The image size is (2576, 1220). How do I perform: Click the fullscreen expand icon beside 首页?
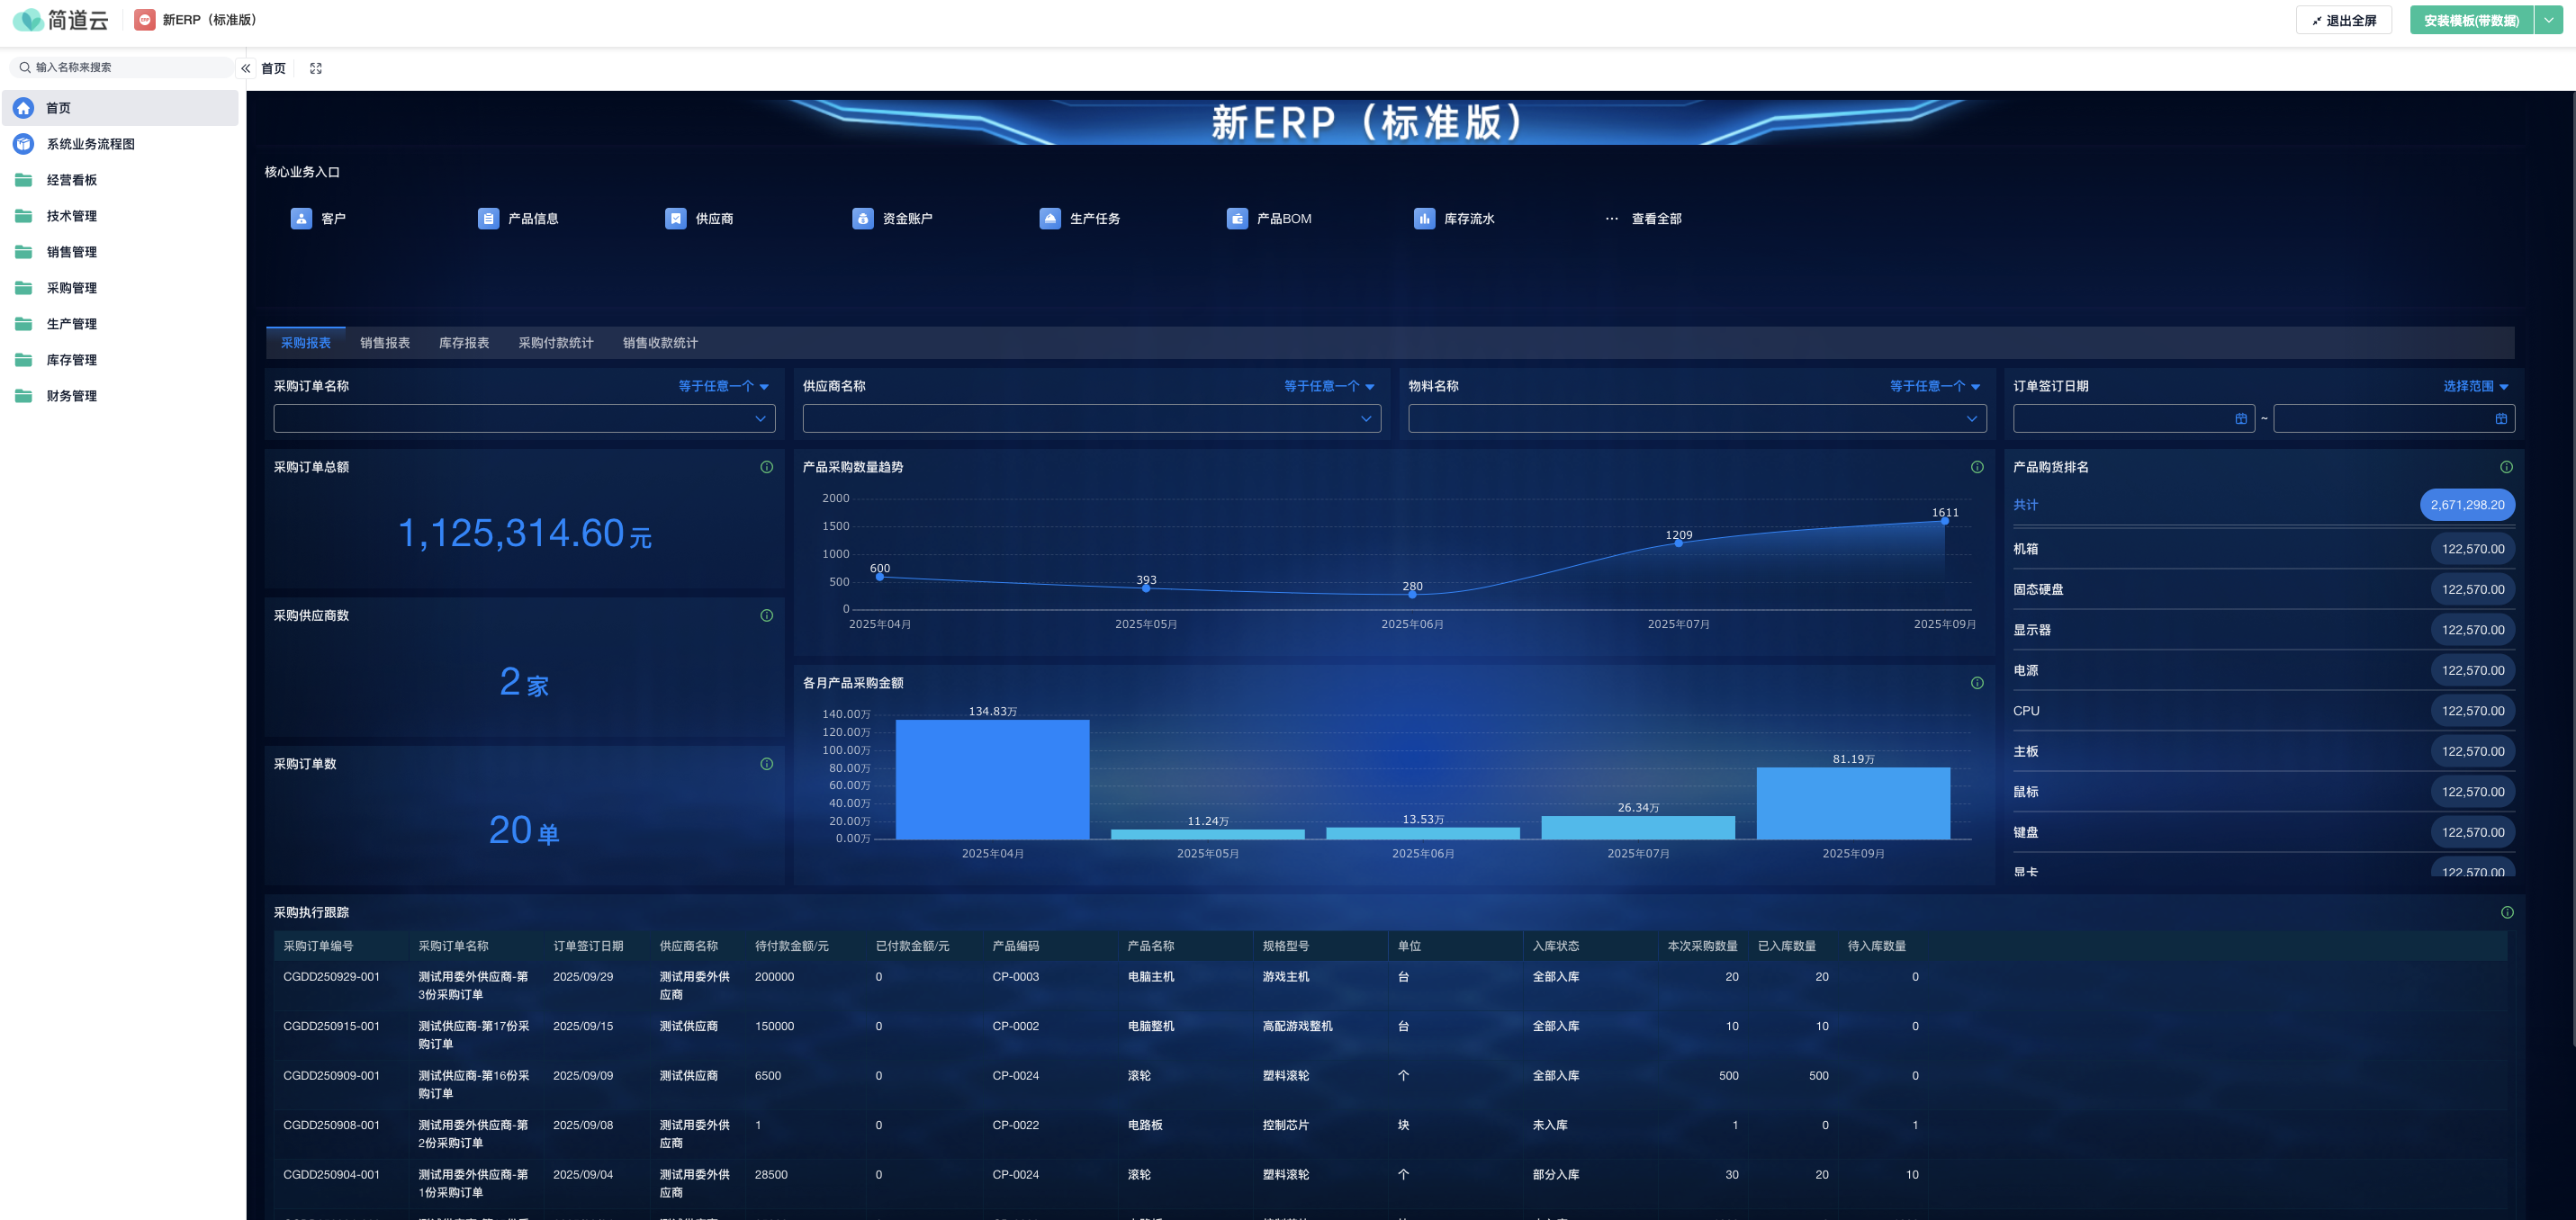click(316, 68)
